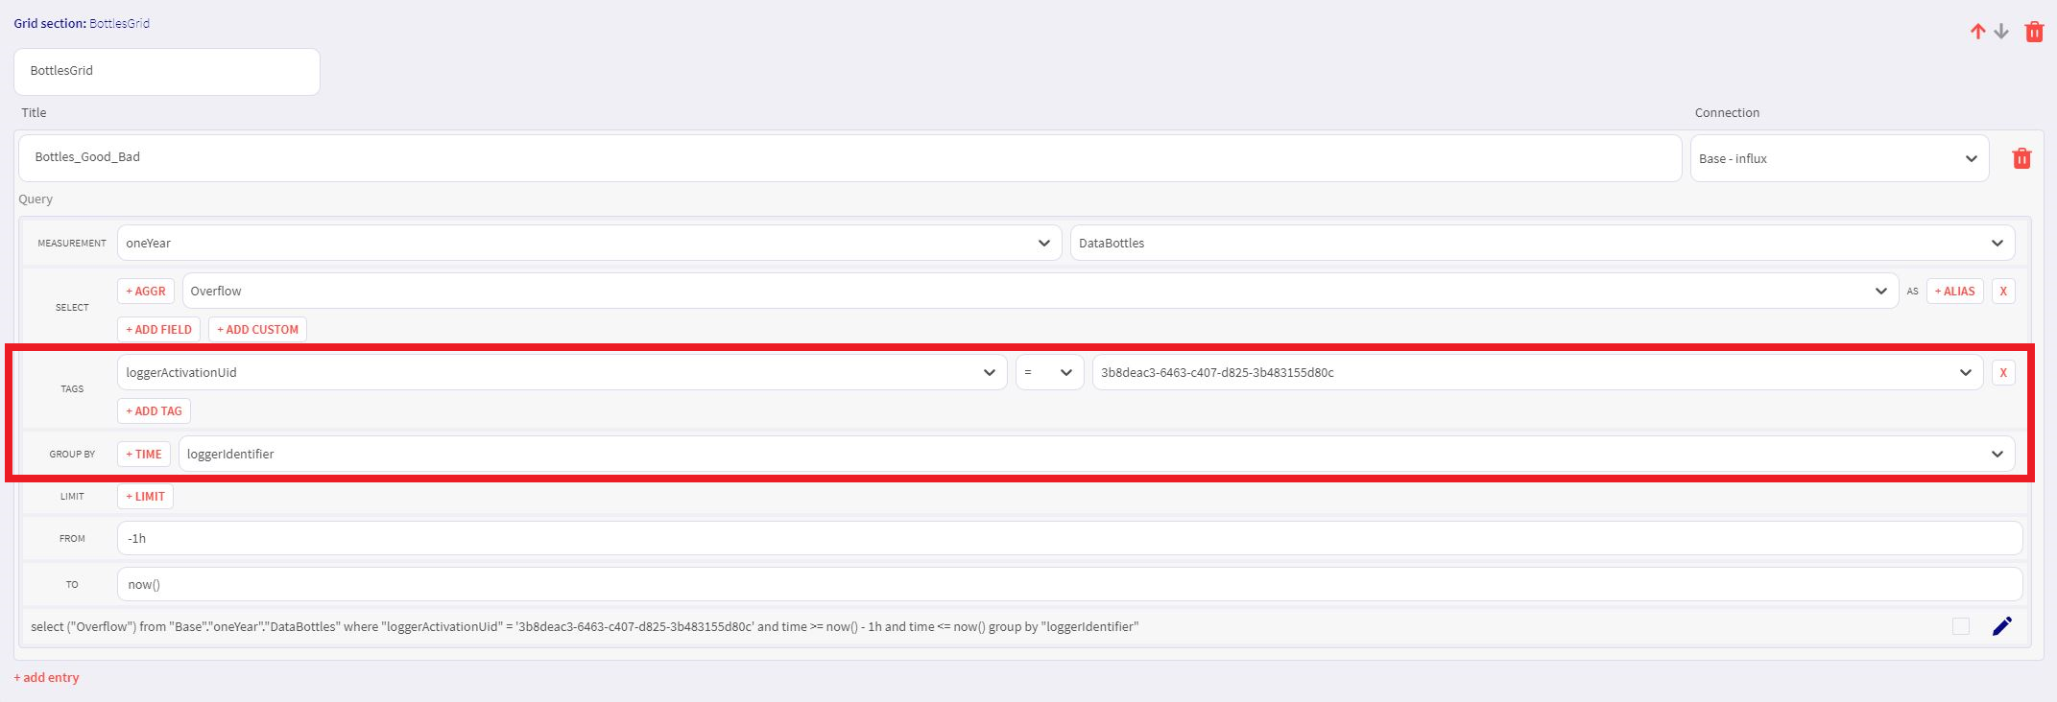Change the tag operator equals dropdown
Image resolution: width=2057 pixels, height=702 pixels.
1050,372
